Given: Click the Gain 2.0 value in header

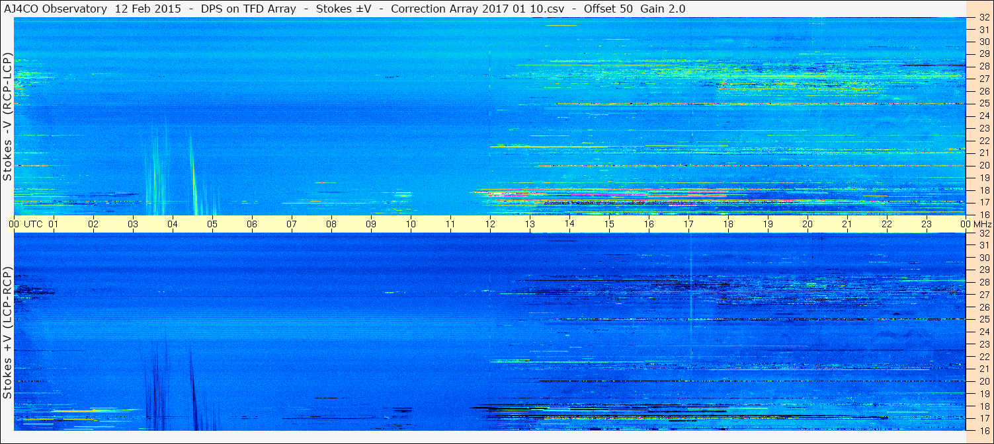Looking at the screenshot, I should [x=663, y=9].
